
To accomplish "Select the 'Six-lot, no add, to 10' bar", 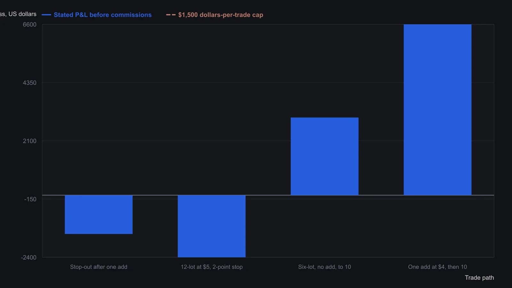I will pos(324,156).
